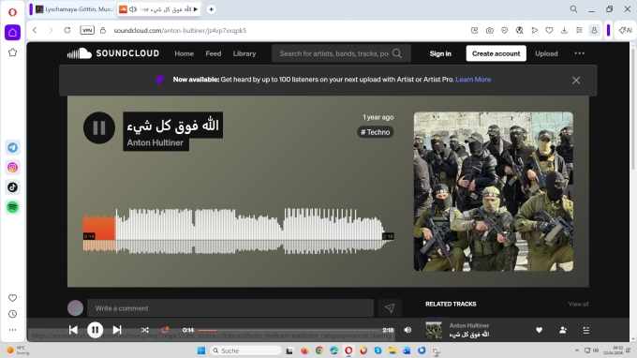This screenshot has width=637, height=358.
Task: Open Opera menu button
Action: pos(12,12)
